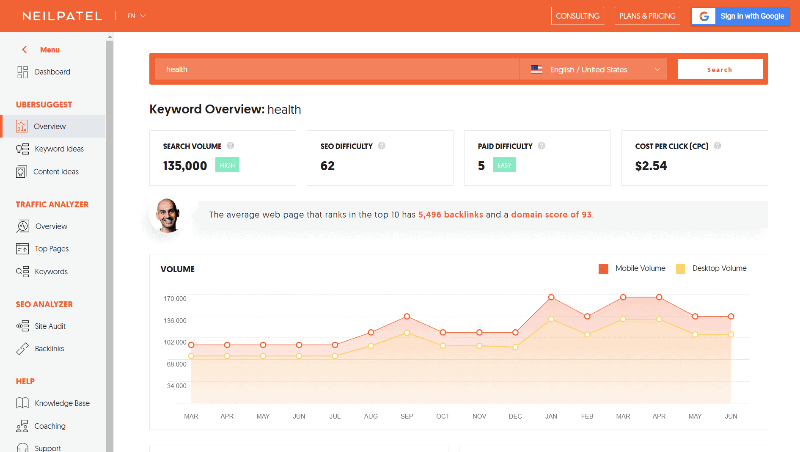Click the Coaching icon

pos(22,426)
